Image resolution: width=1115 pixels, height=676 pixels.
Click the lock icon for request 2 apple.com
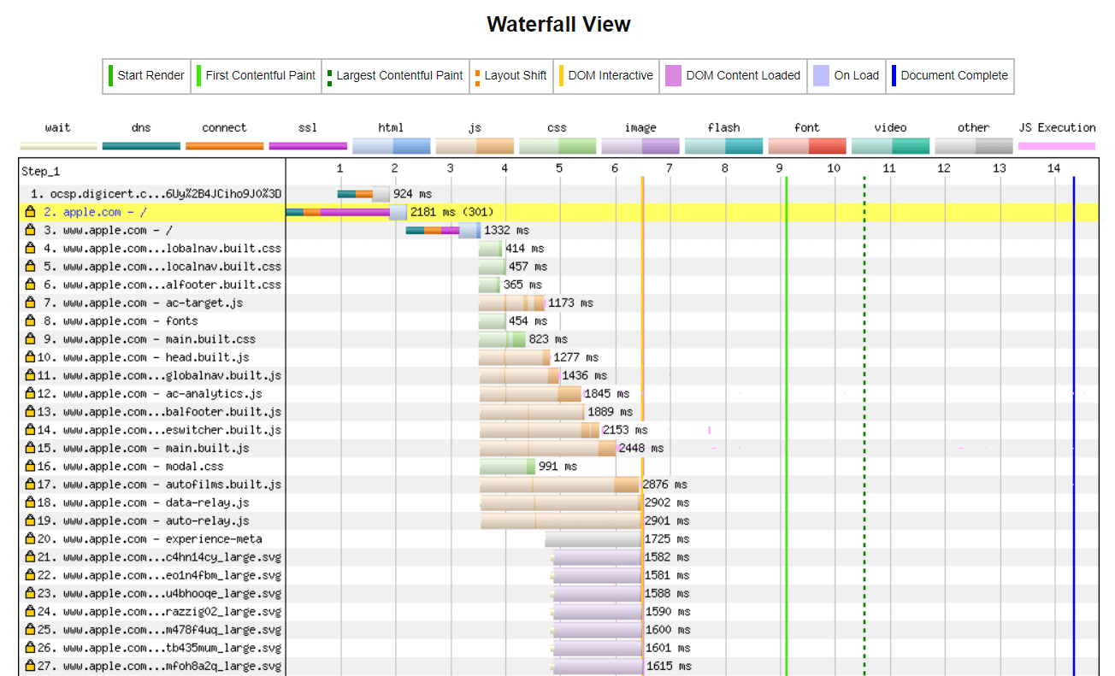[x=30, y=212]
